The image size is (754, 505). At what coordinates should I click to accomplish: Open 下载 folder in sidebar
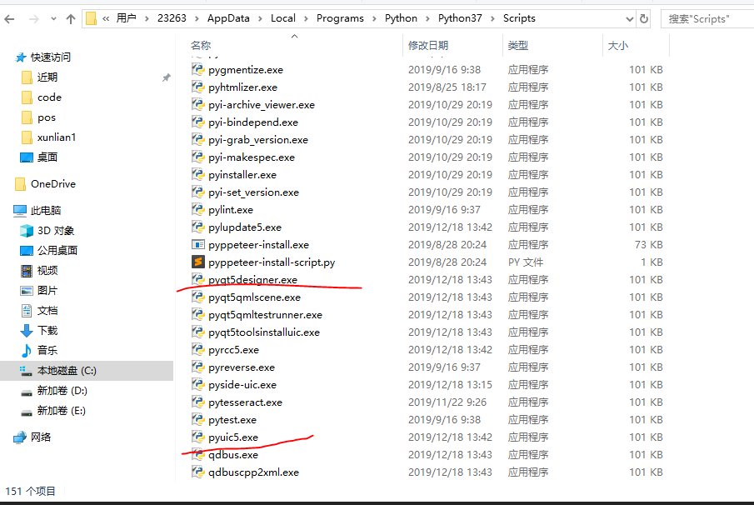(x=47, y=331)
